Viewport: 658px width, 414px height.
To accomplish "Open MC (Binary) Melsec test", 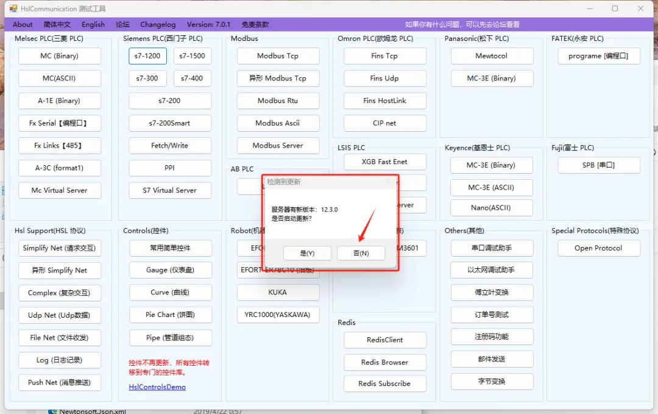I will click(x=60, y=56).
